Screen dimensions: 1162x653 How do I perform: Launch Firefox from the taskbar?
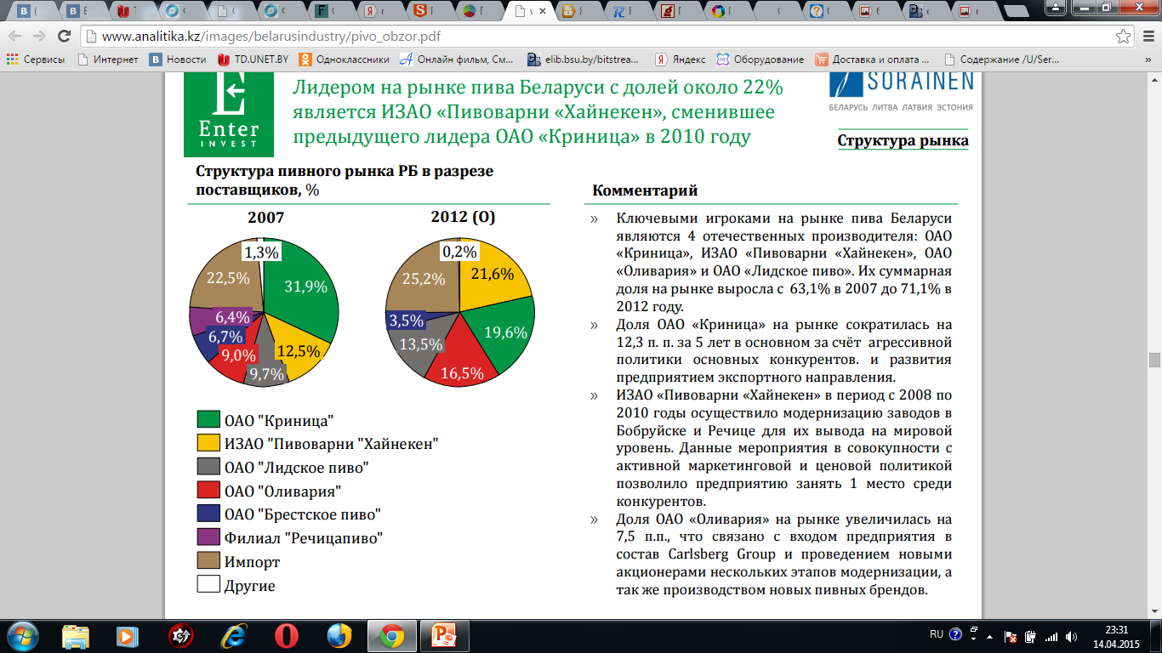pos(339,635)
